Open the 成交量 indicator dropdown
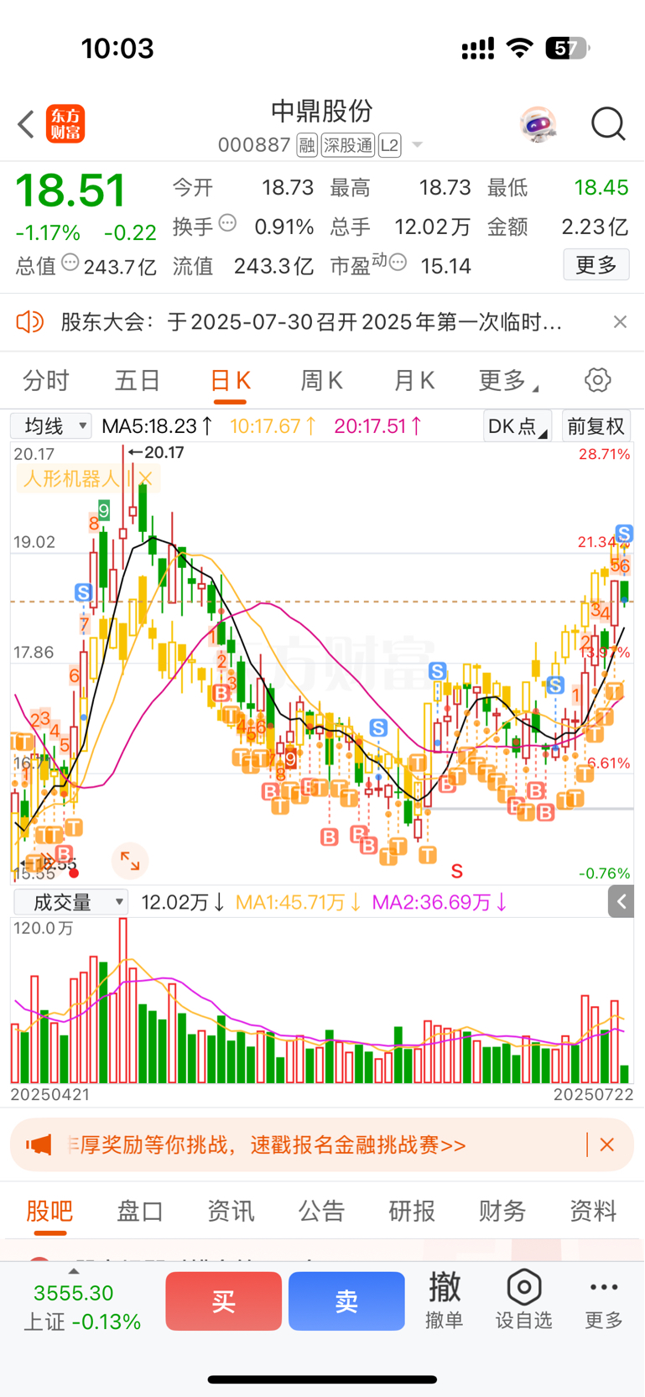The width and height of the screenshot is (645, 1397). click(x=71, y=902)
